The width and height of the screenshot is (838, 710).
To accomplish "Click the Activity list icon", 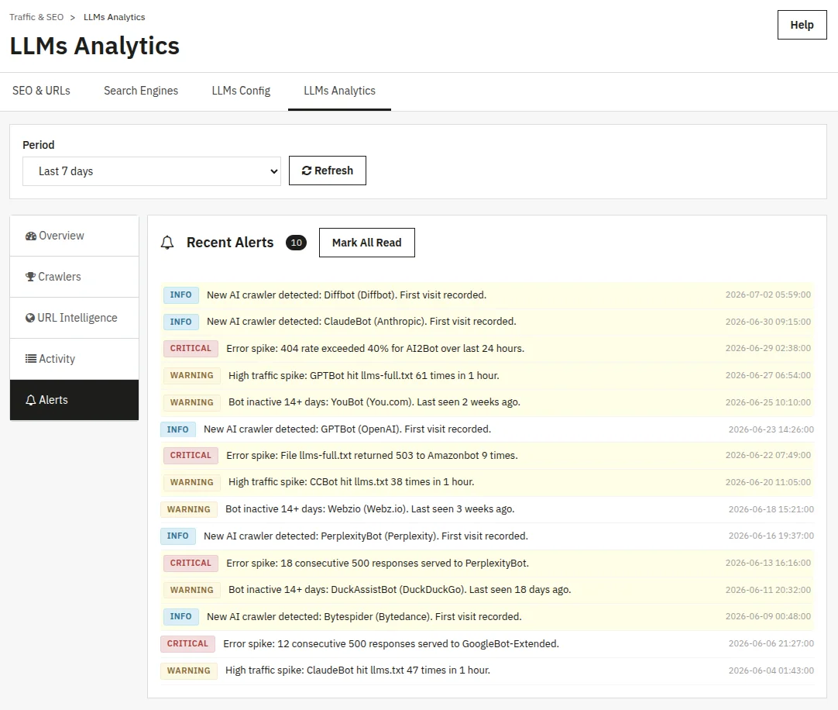I will pyautogui.click(x=31, y=358).
